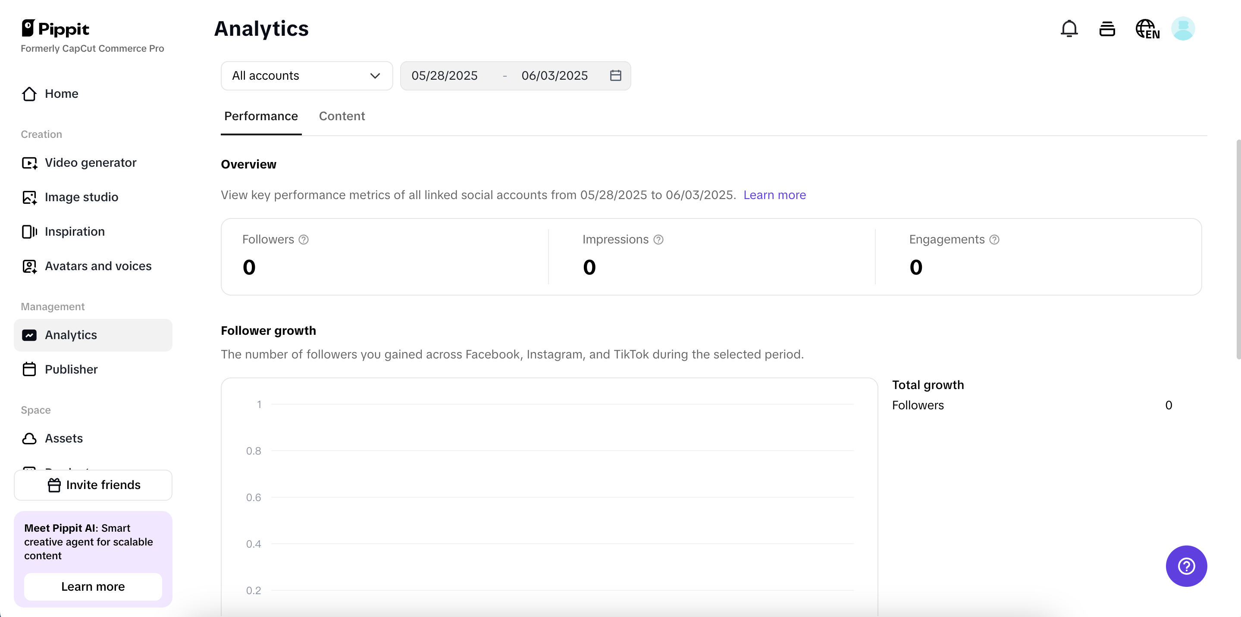Image resolution: width=1241 pixels, height=617 pixels.
Task: Click the start date 05/28/2025 field
Action: (444, 75)
